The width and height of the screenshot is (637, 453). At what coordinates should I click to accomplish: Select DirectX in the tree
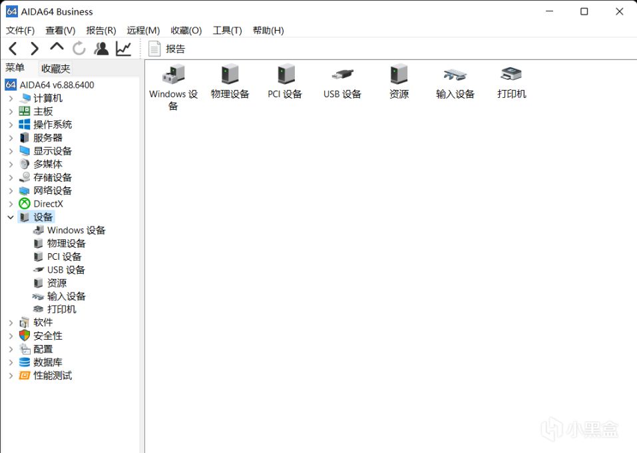pos(48,204)
